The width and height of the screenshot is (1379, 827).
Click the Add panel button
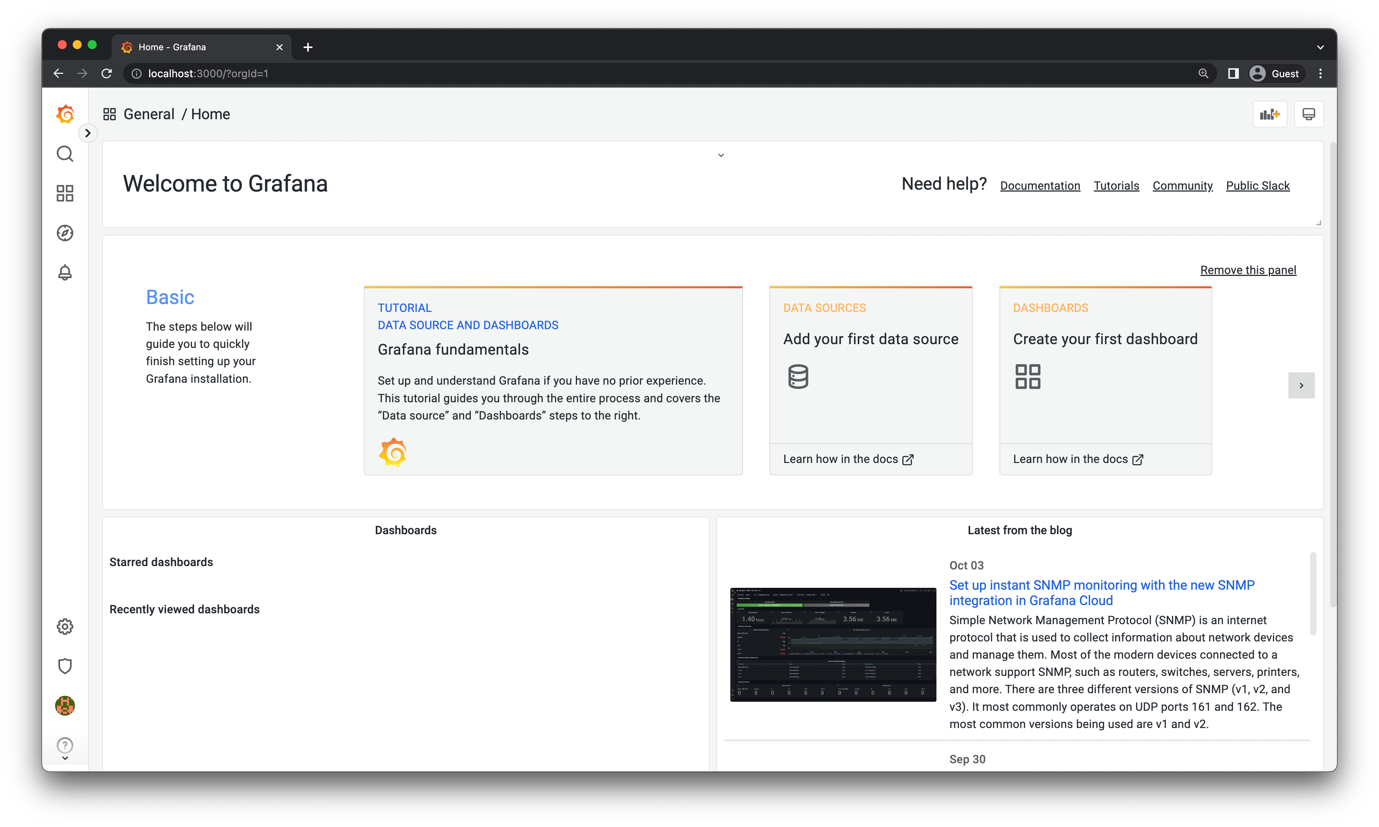click(1270, 114)
